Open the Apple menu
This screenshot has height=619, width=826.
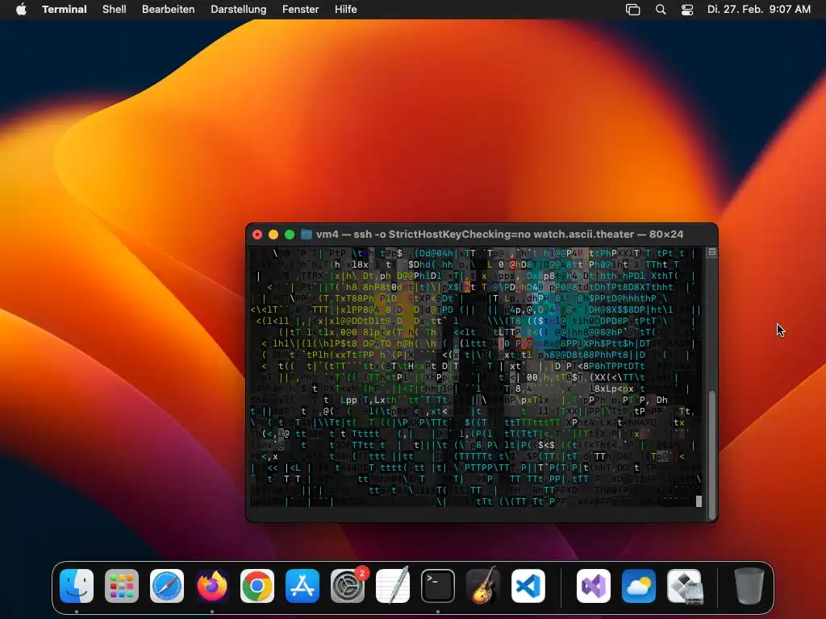coord(21,9)
